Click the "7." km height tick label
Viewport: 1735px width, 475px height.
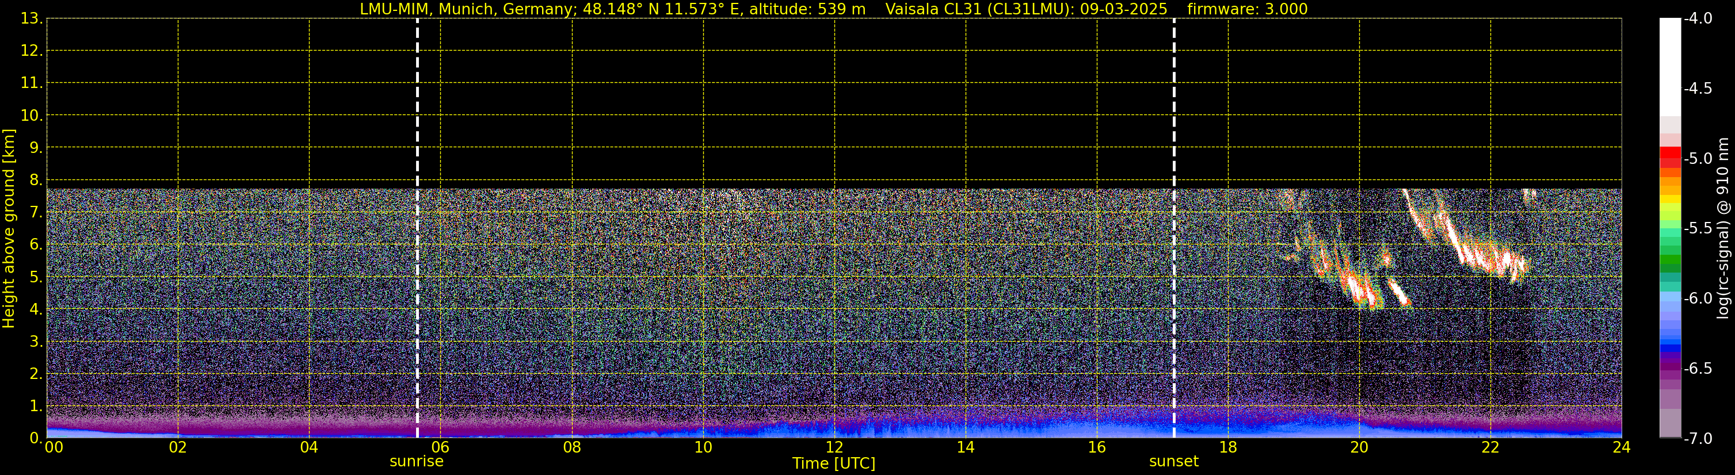point(36,213)
